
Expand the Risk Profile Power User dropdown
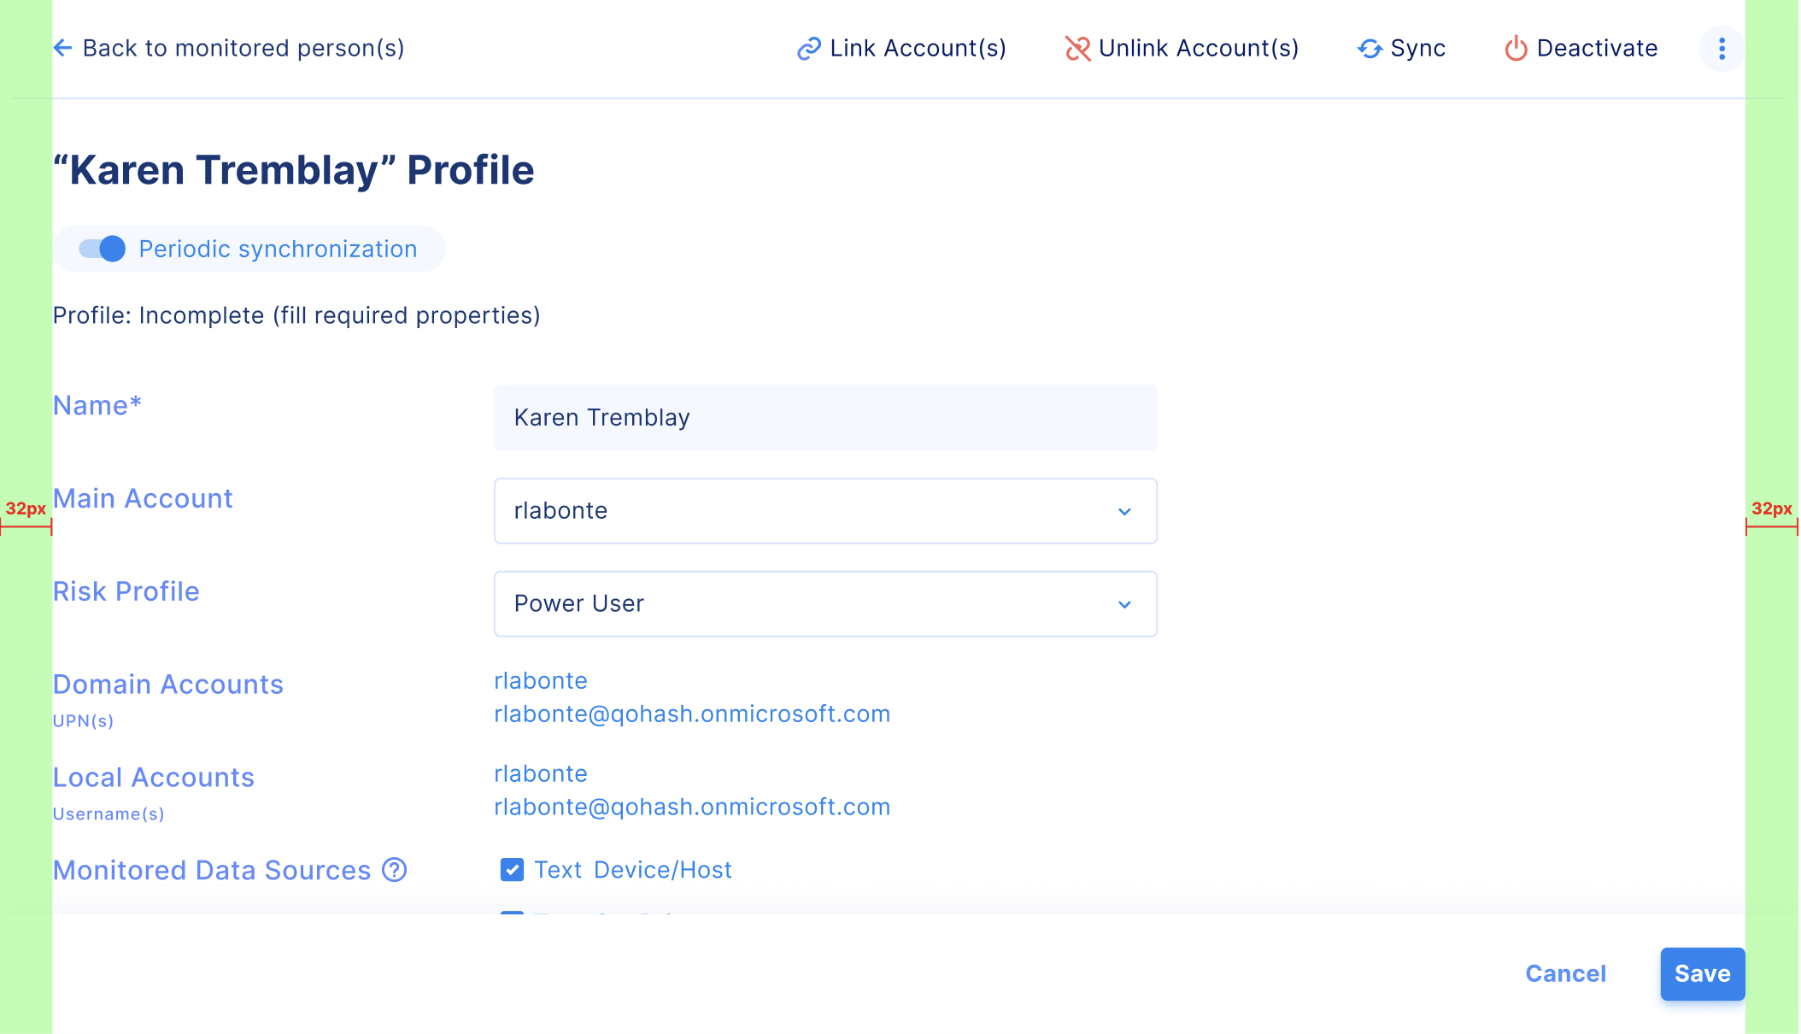825,604
